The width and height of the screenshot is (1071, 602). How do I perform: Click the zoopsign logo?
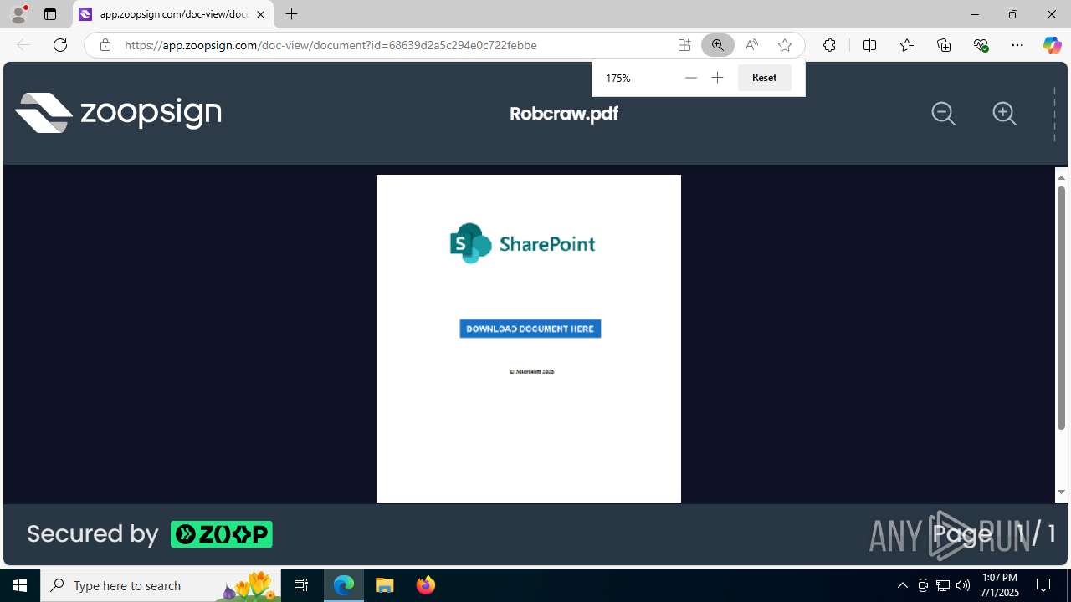(x=118, y=113)
